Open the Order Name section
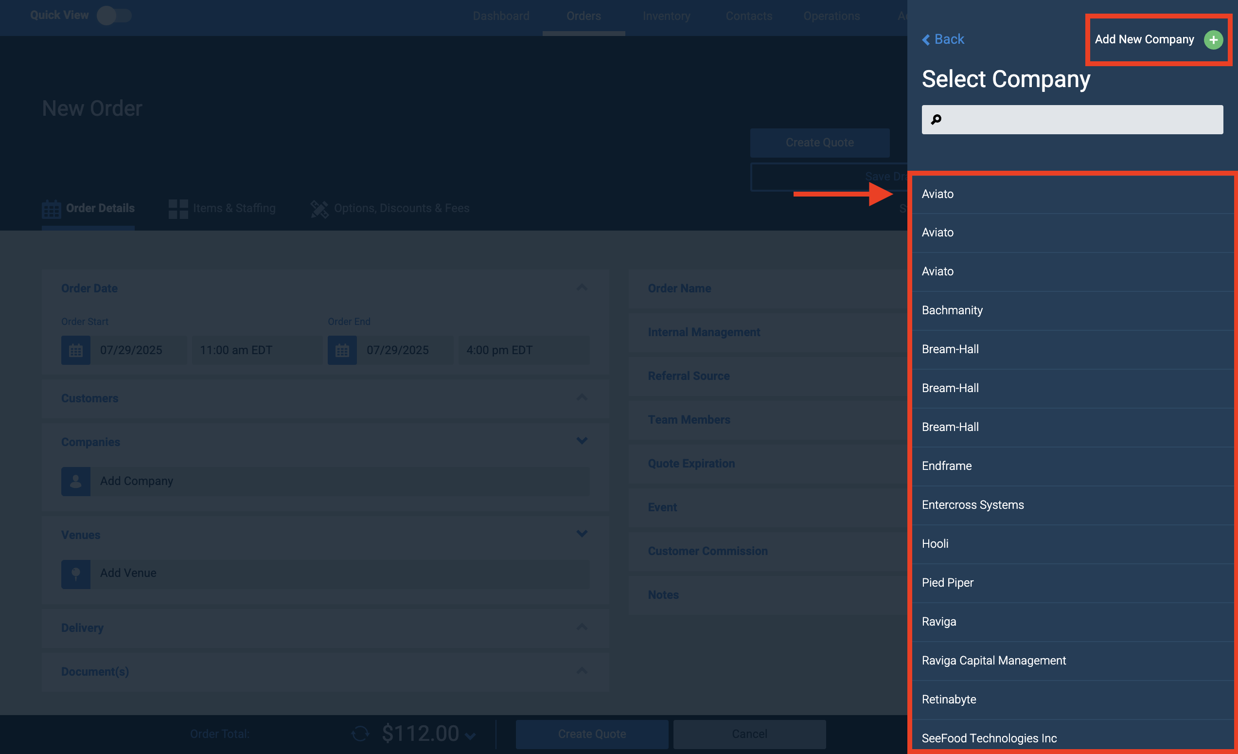This screenshot has height=754, width=1238. tap(768, 288)
